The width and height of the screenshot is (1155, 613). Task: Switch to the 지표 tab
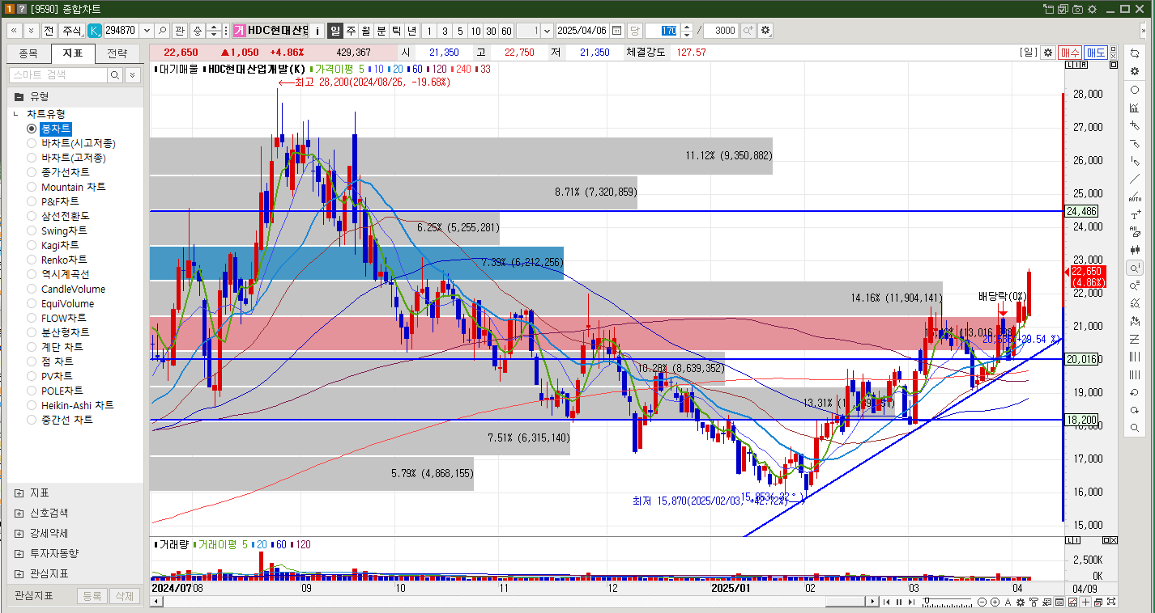(72, 53)
